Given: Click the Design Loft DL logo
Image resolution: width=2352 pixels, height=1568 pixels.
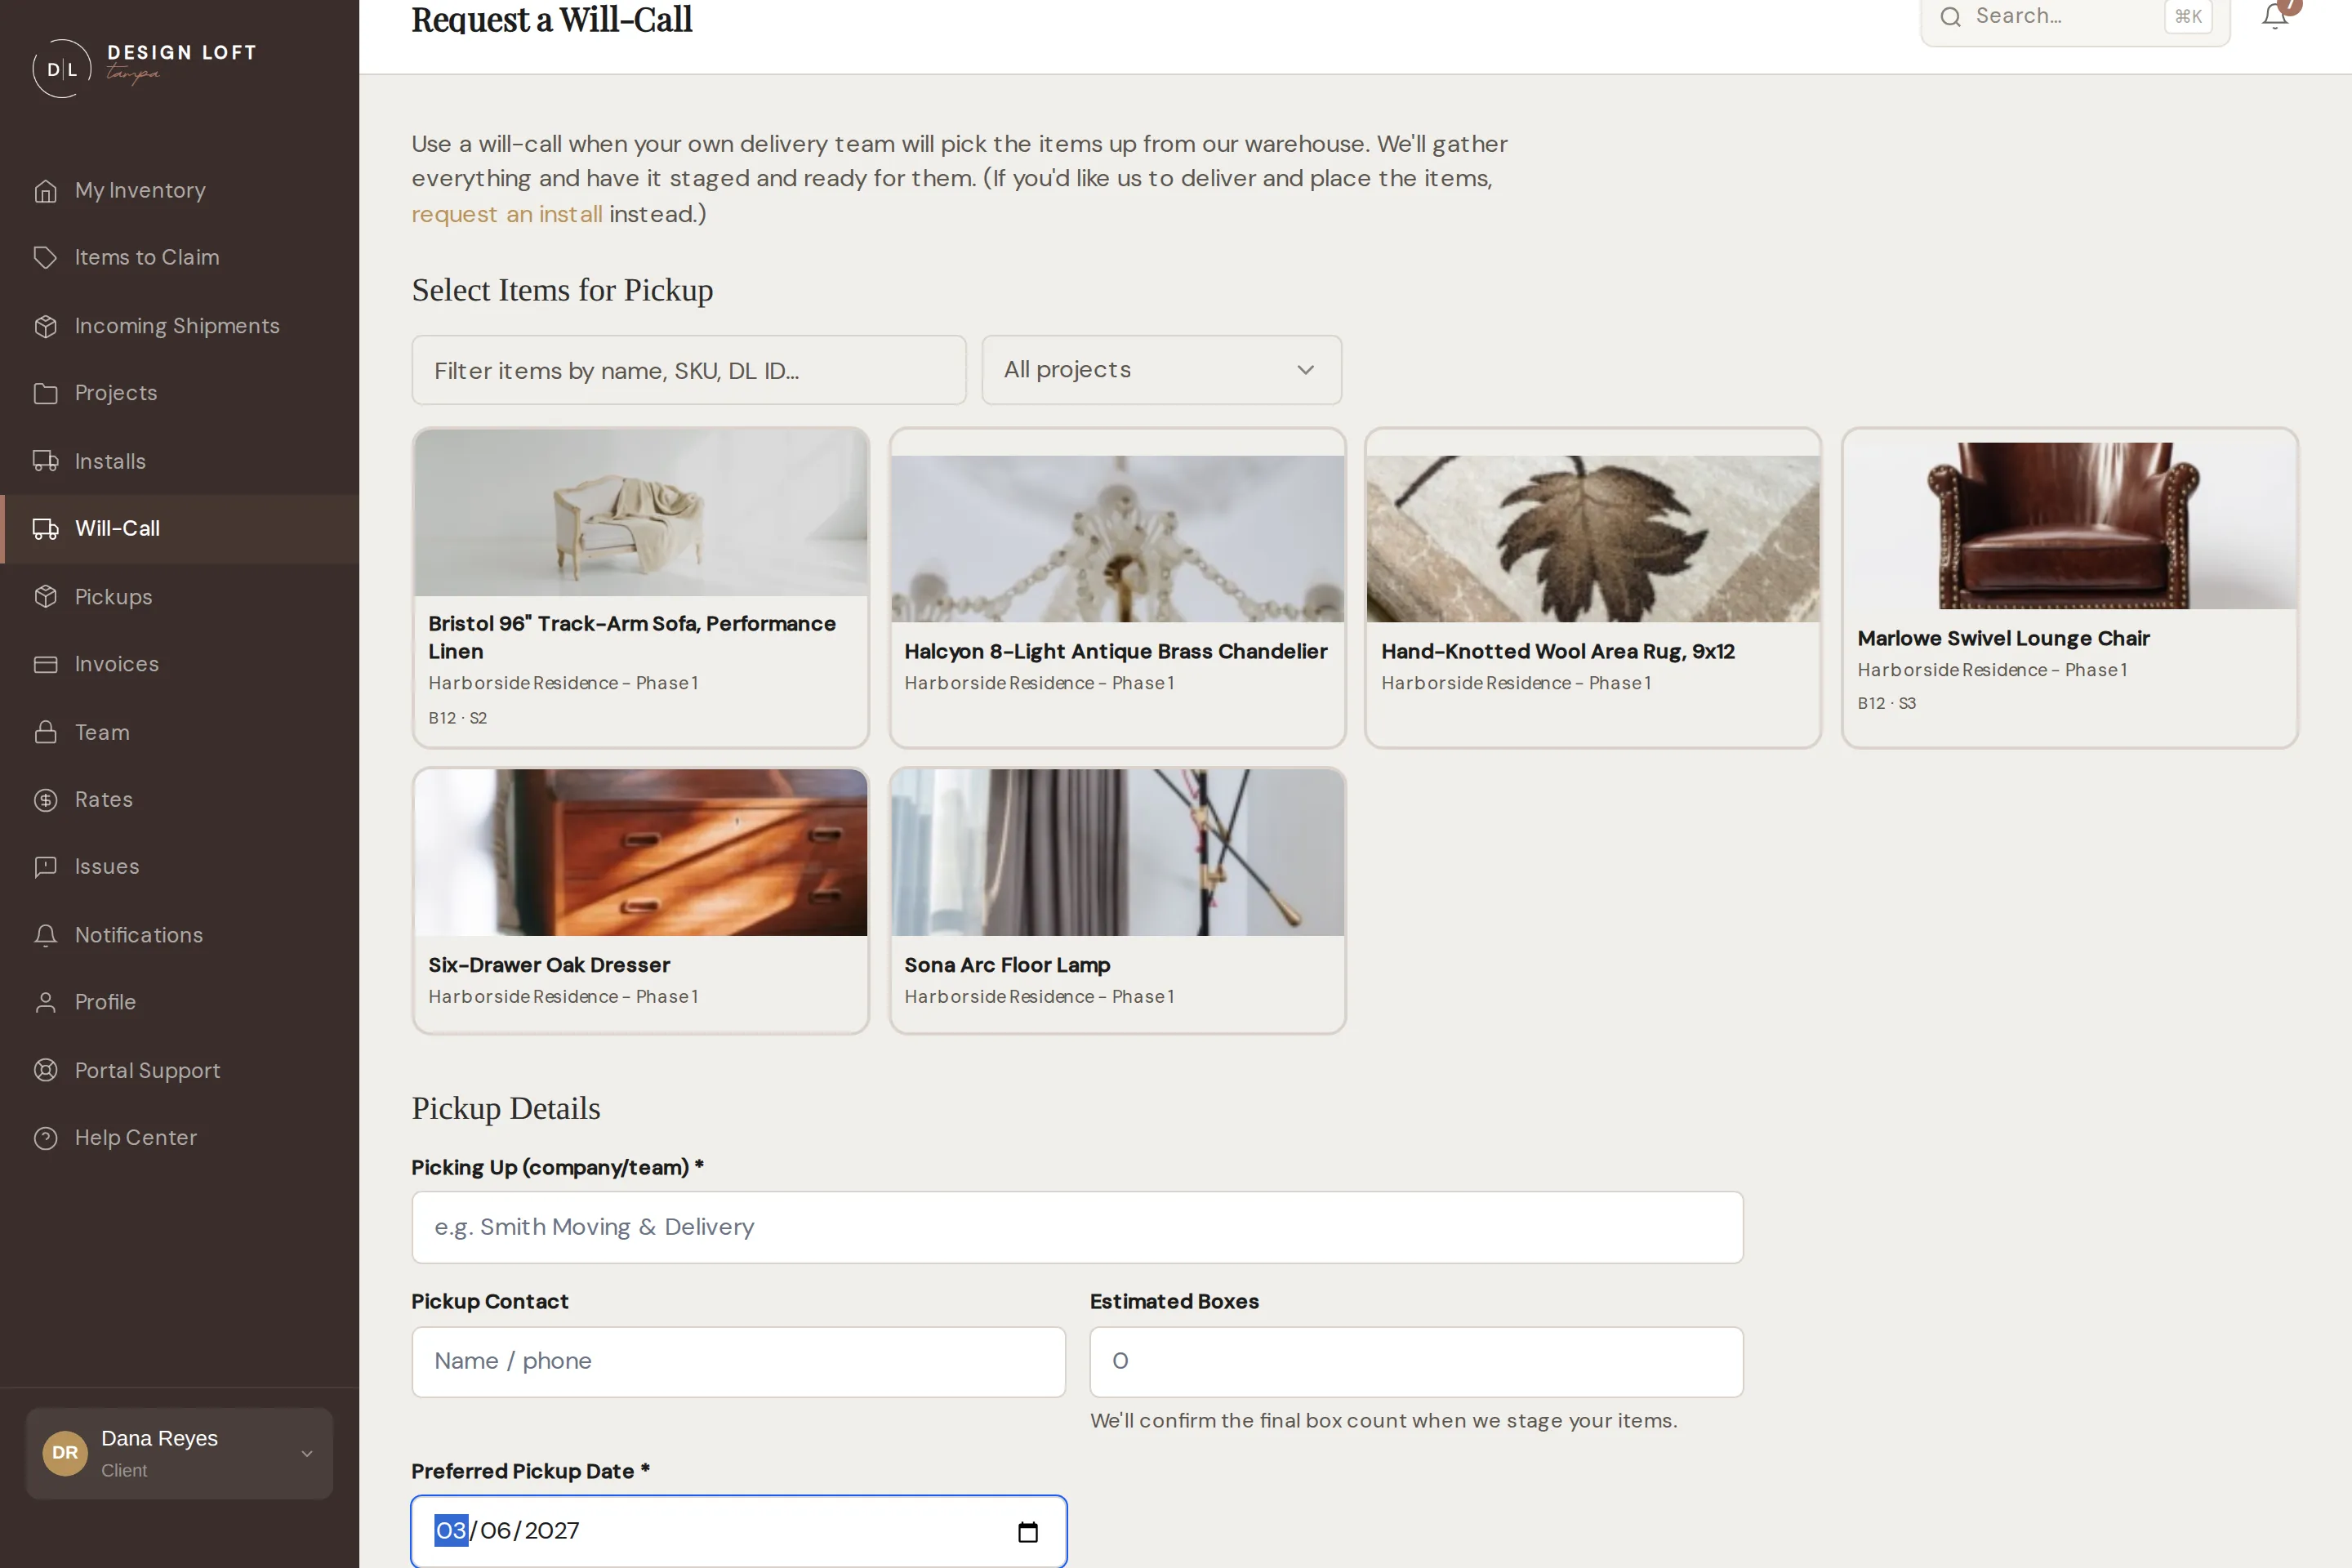Looking at the screenshot, I should click(62, 69).
